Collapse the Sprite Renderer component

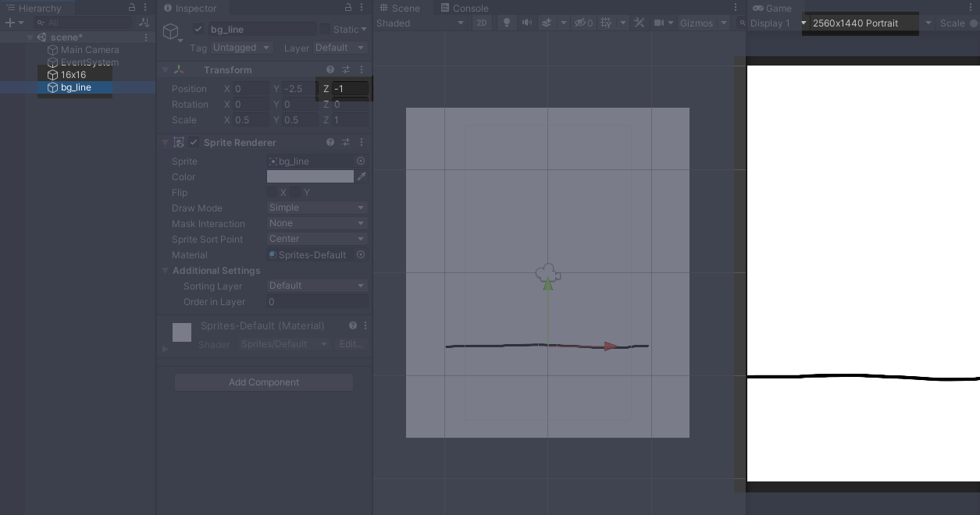point(165,142)
